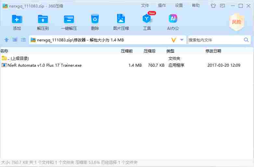Switch to icon view mode
Viewport: 254px width, 167px height.
coord(15,40)
